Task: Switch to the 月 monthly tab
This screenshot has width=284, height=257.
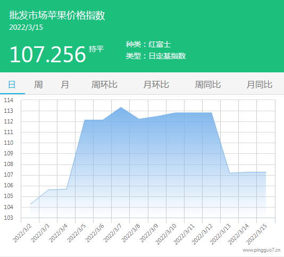Action: point(65,85)
